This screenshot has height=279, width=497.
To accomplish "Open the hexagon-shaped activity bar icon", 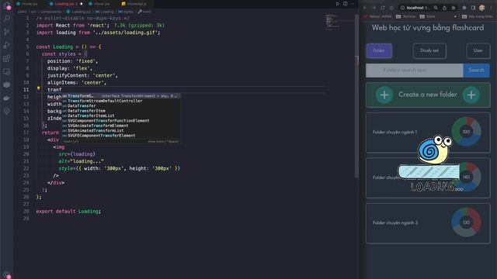I will 7,84.
